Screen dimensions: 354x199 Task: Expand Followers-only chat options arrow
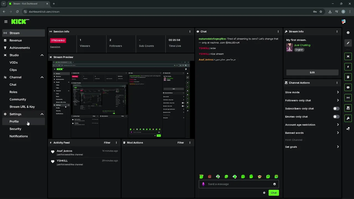point(338,100)
